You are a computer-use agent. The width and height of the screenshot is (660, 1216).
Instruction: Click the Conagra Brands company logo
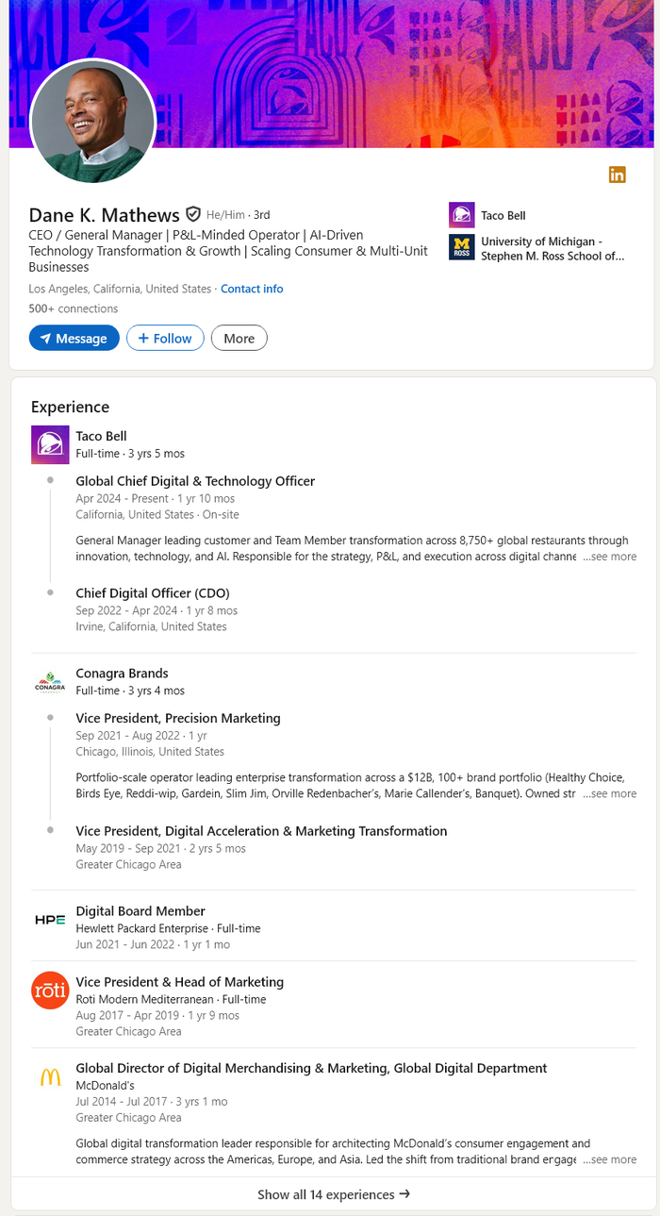tap(50, 681)
